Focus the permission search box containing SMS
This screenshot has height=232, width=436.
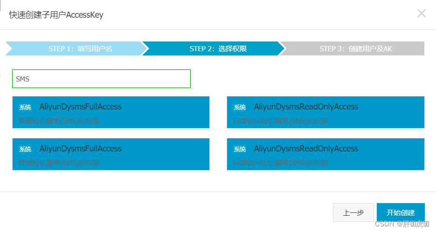point(101,79)
